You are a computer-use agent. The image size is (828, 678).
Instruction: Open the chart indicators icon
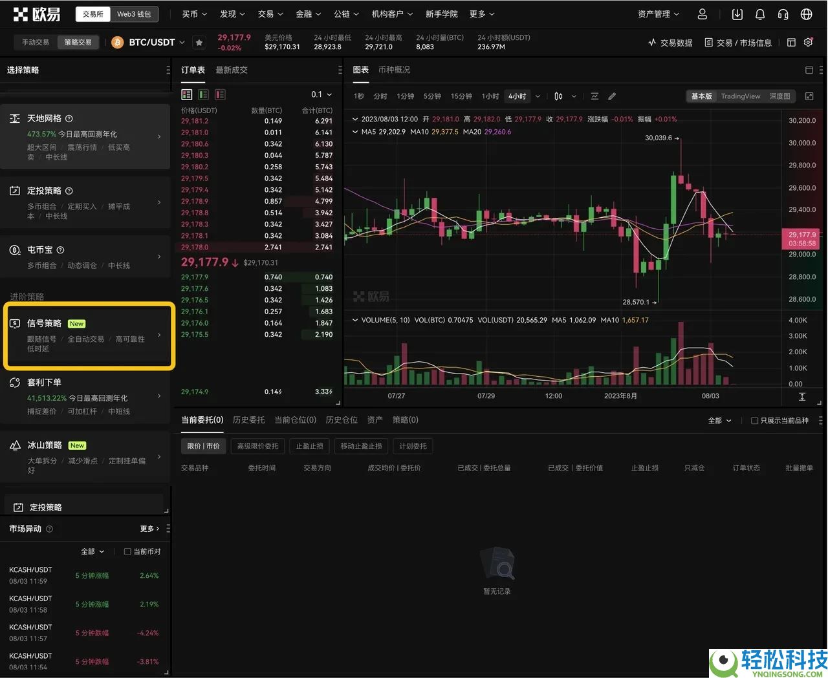click(594, 96)
